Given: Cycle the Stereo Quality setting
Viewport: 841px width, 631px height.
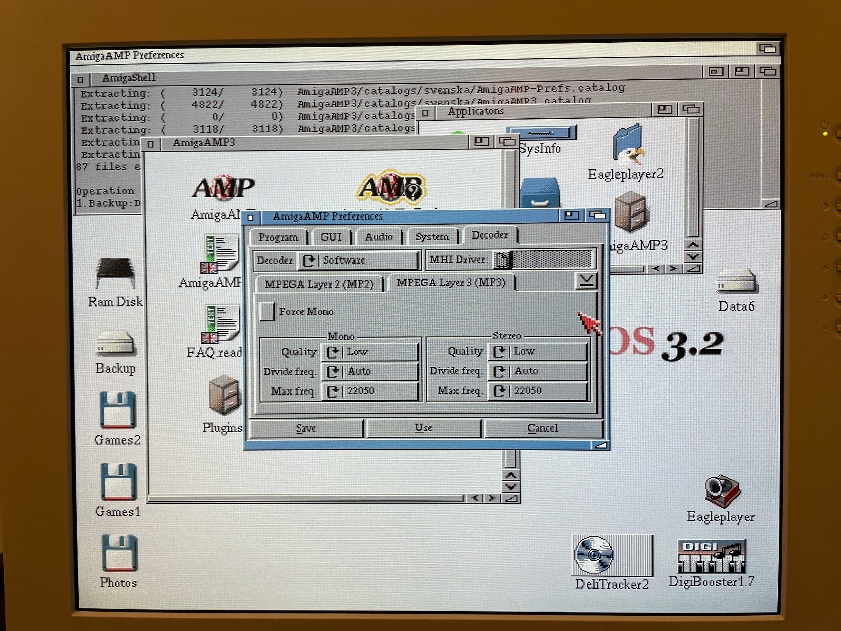Looking at the screenshot, I should pos(537,352).
